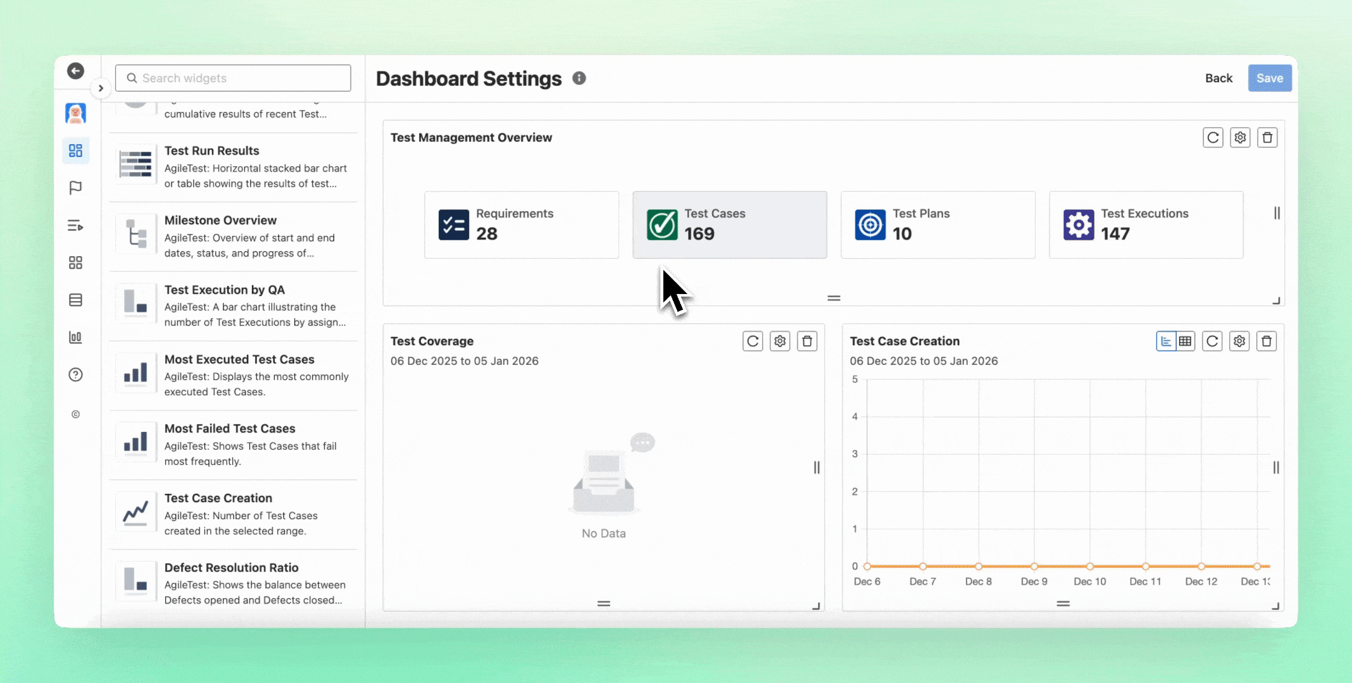
Task: Delete the Test Case Creation widget
Action: click(1267, 341)
